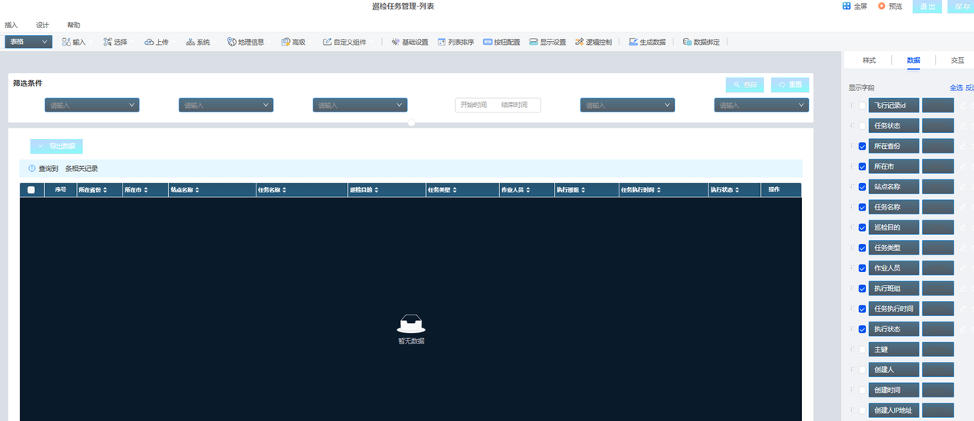Viewport: 974px width, 421px height.
Task: Check the 创建时间 field checkbox
Action: [x=862, y=390]
